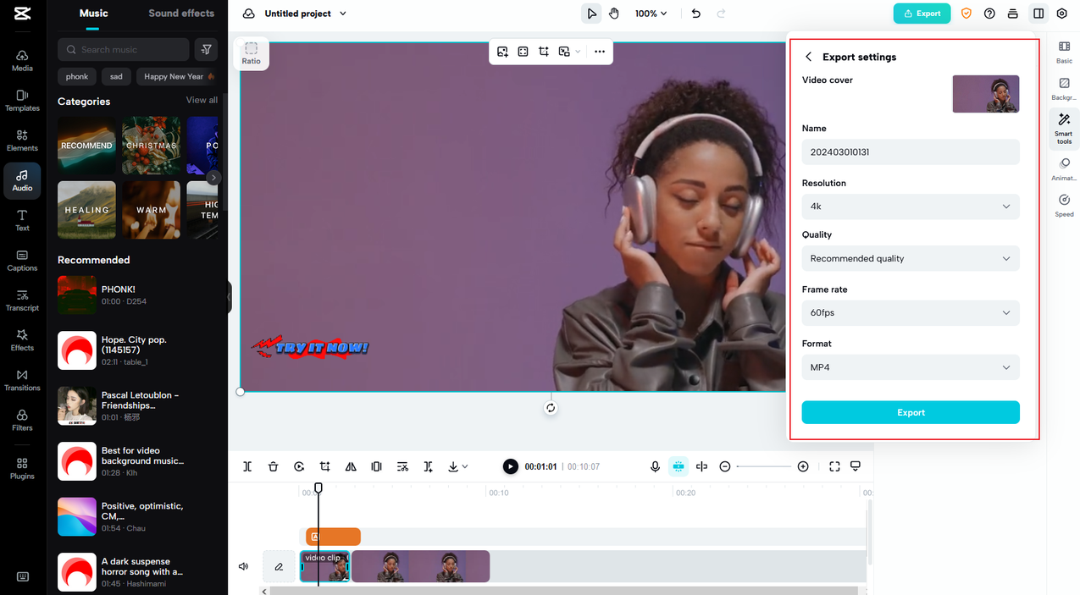The width and height of the screenshot is (1080, 595).
Task: Open keyboard shortcuts icon at sidebar bottom
Action: pyautogui.click(x=23, y=577)
